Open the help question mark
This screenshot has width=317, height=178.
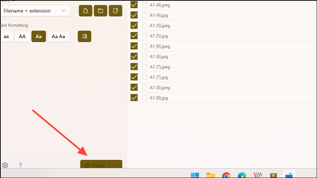20,165
